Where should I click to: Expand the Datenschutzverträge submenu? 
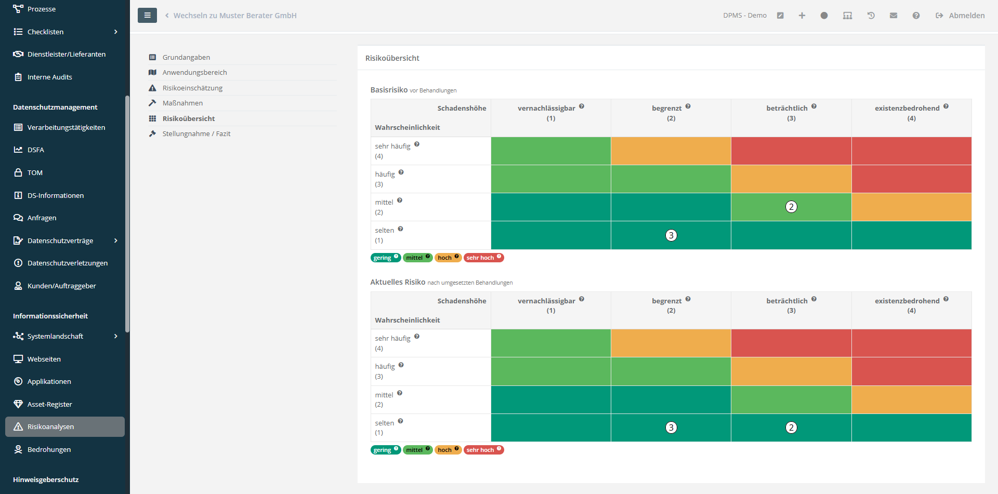coord(115,241)
